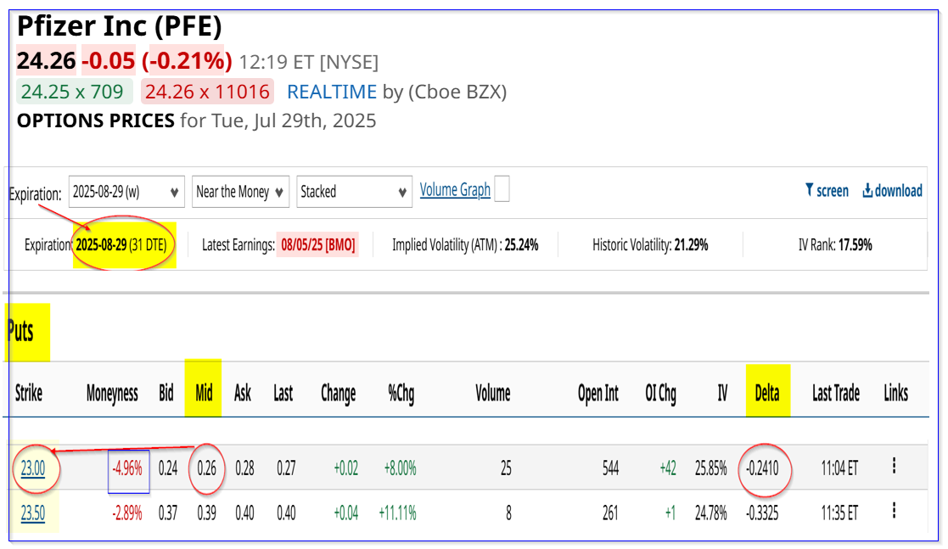
Task: Click the 24.26 last stock price
Action: coord(47,60)
